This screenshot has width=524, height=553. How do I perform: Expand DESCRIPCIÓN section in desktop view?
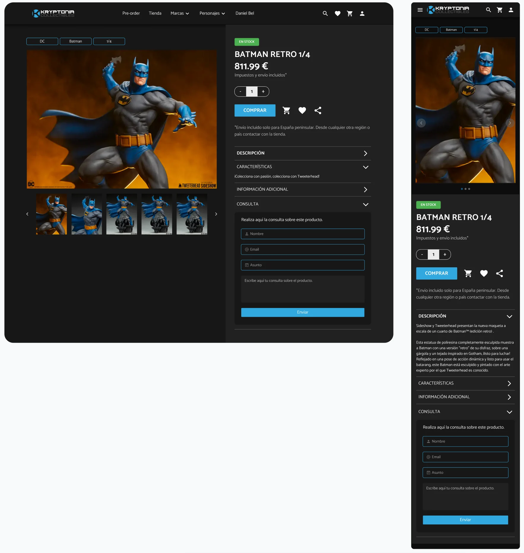point(303,153)
